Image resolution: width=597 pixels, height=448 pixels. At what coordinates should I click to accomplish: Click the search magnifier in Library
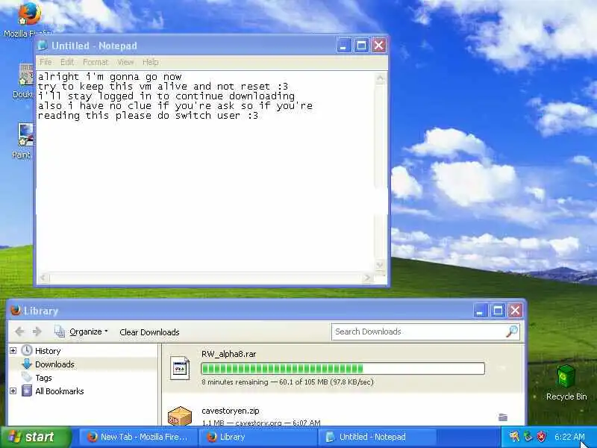(x=512, y=332)
